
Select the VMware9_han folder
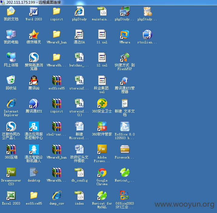[56, 34]
